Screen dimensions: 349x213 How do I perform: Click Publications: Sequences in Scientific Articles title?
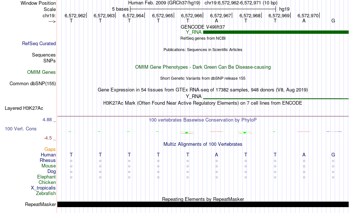click(x=203, y=50)
